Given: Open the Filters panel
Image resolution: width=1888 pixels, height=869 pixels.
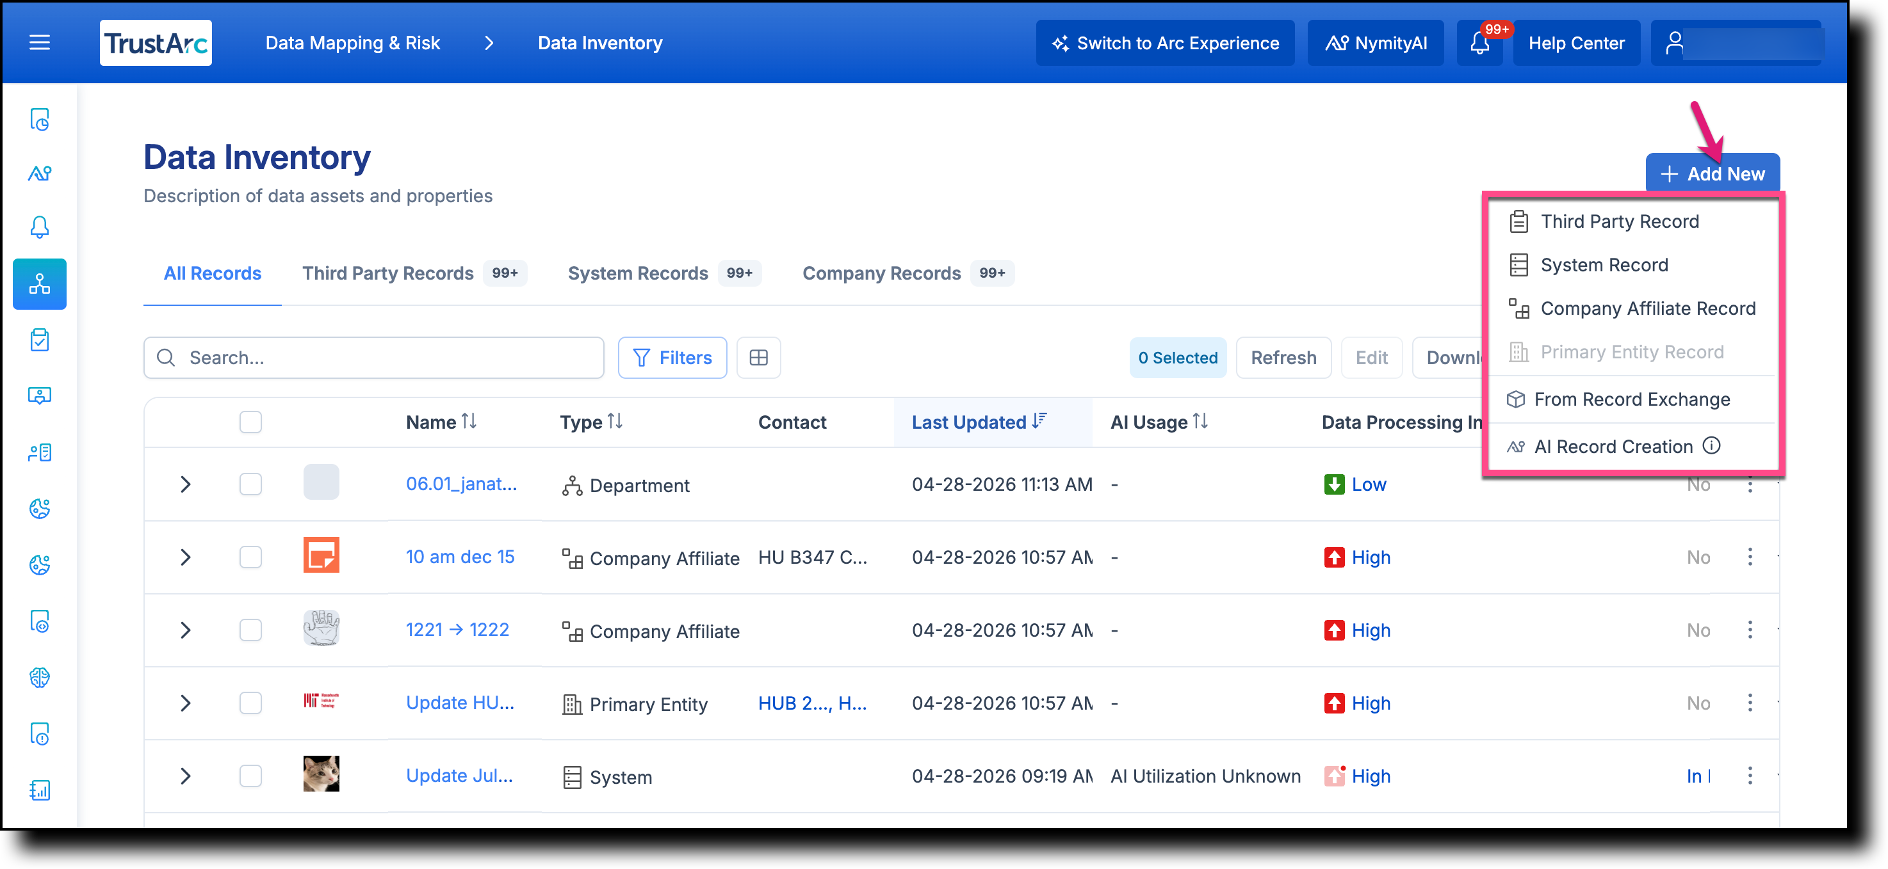Looking at the screenshot, I should (x=672, y=358).
